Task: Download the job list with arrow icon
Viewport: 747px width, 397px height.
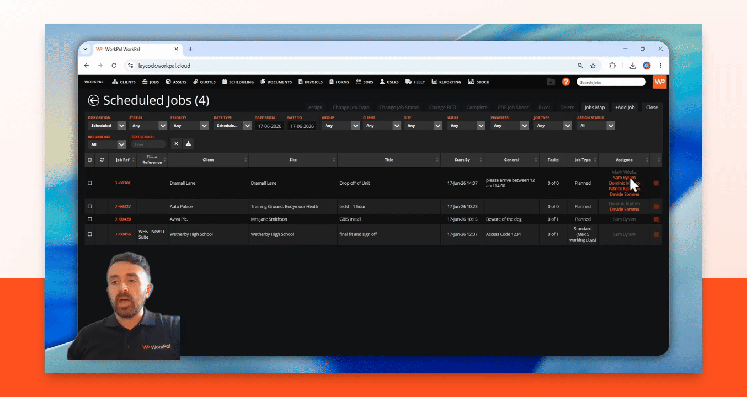Action: tap(188, 144)
